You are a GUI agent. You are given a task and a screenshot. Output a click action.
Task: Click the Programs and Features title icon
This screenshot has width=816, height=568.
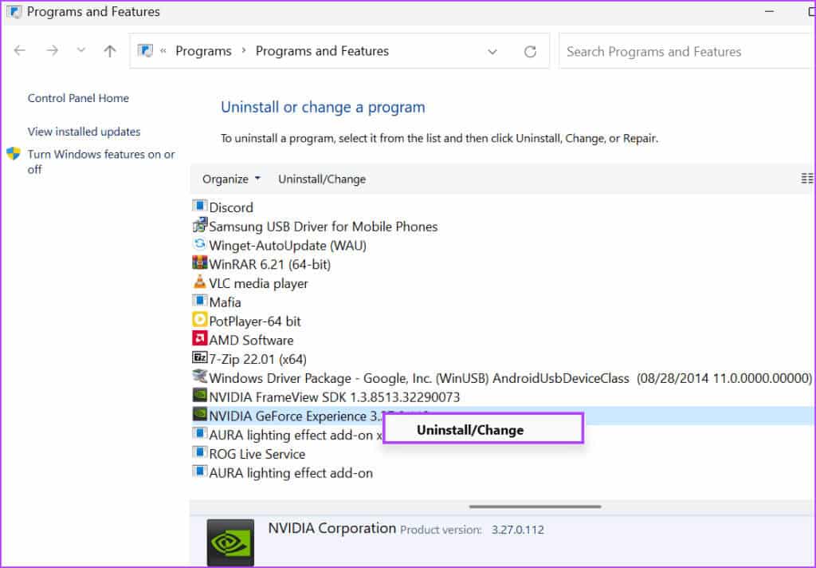tap(14, 11)
